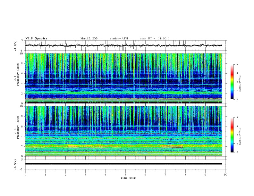Click time axis tick label "3"
The image size is (254, 196).
pos(85,175)
